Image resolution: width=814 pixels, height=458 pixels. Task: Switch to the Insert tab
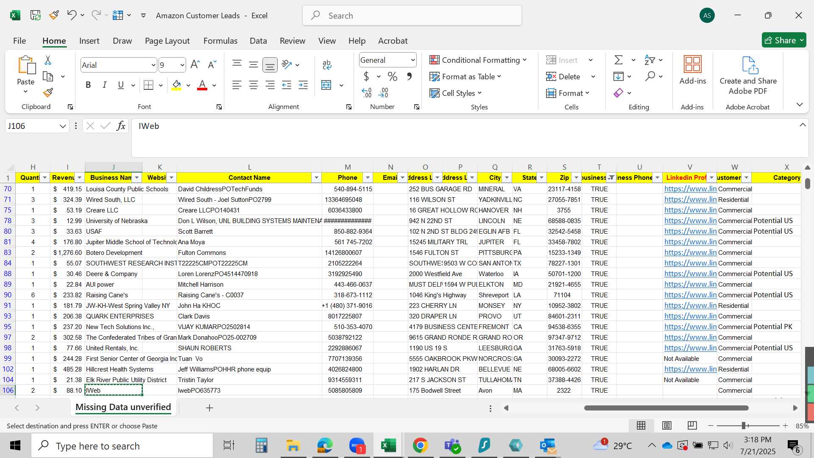point(89,41)
